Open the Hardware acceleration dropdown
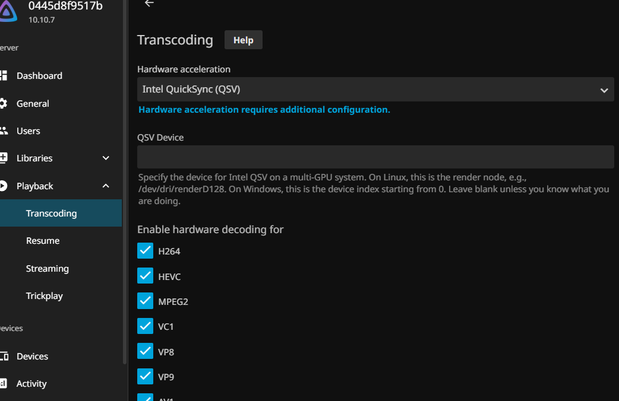 [375, 89]
